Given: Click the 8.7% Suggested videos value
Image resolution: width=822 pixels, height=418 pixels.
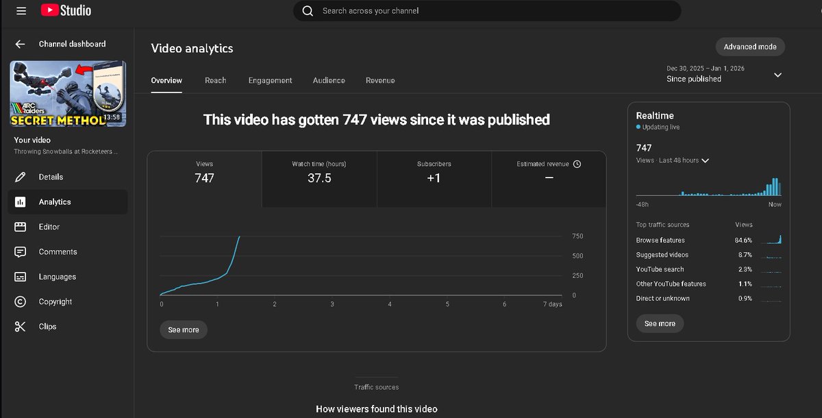Looking at the screenshot, I should click(745, 255).
